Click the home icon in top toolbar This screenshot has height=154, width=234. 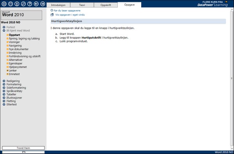coord(4,4)
